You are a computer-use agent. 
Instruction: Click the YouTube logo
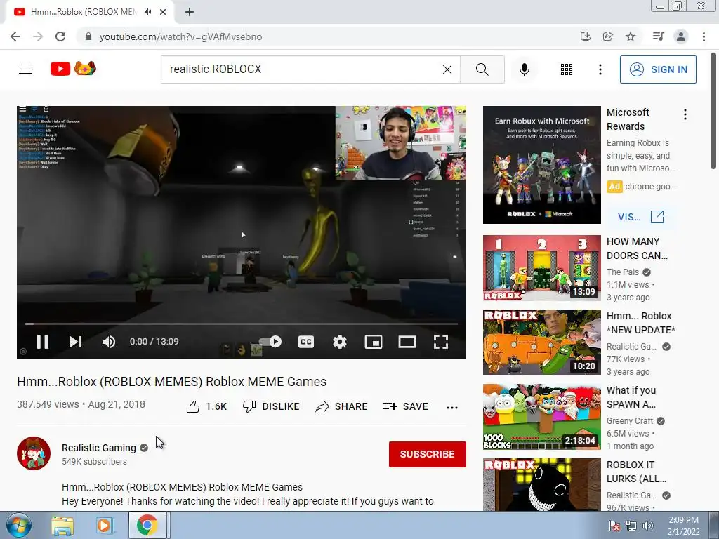click(x=73, y=69)
